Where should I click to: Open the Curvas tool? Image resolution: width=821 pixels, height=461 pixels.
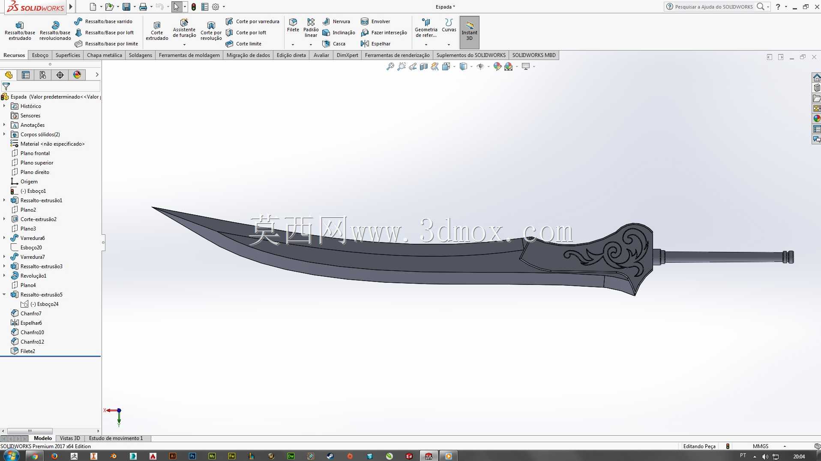tap(449, 25)
